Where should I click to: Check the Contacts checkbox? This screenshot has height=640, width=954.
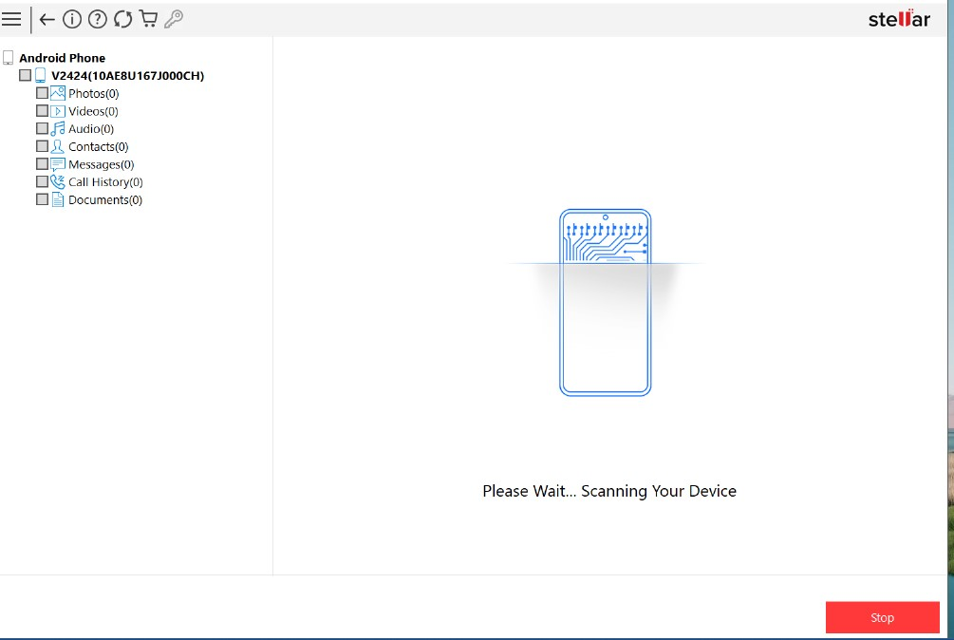(42, 146)
